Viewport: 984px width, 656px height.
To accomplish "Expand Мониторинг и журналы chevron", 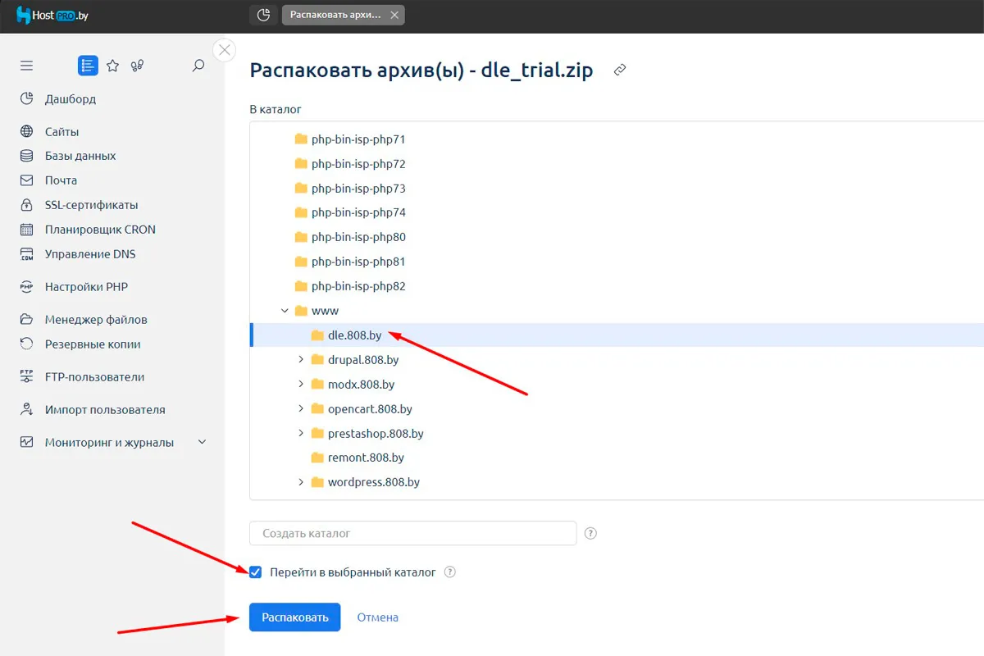I will coord(203,443).
